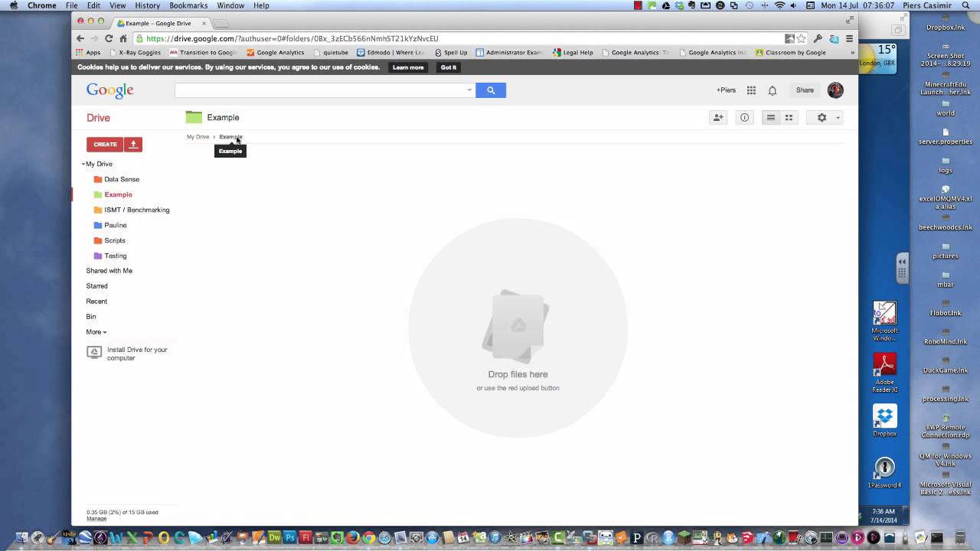Viewport: 980px width, 551px height.
Task: Select the Example folder in sidebar
Action: (118, 194)
